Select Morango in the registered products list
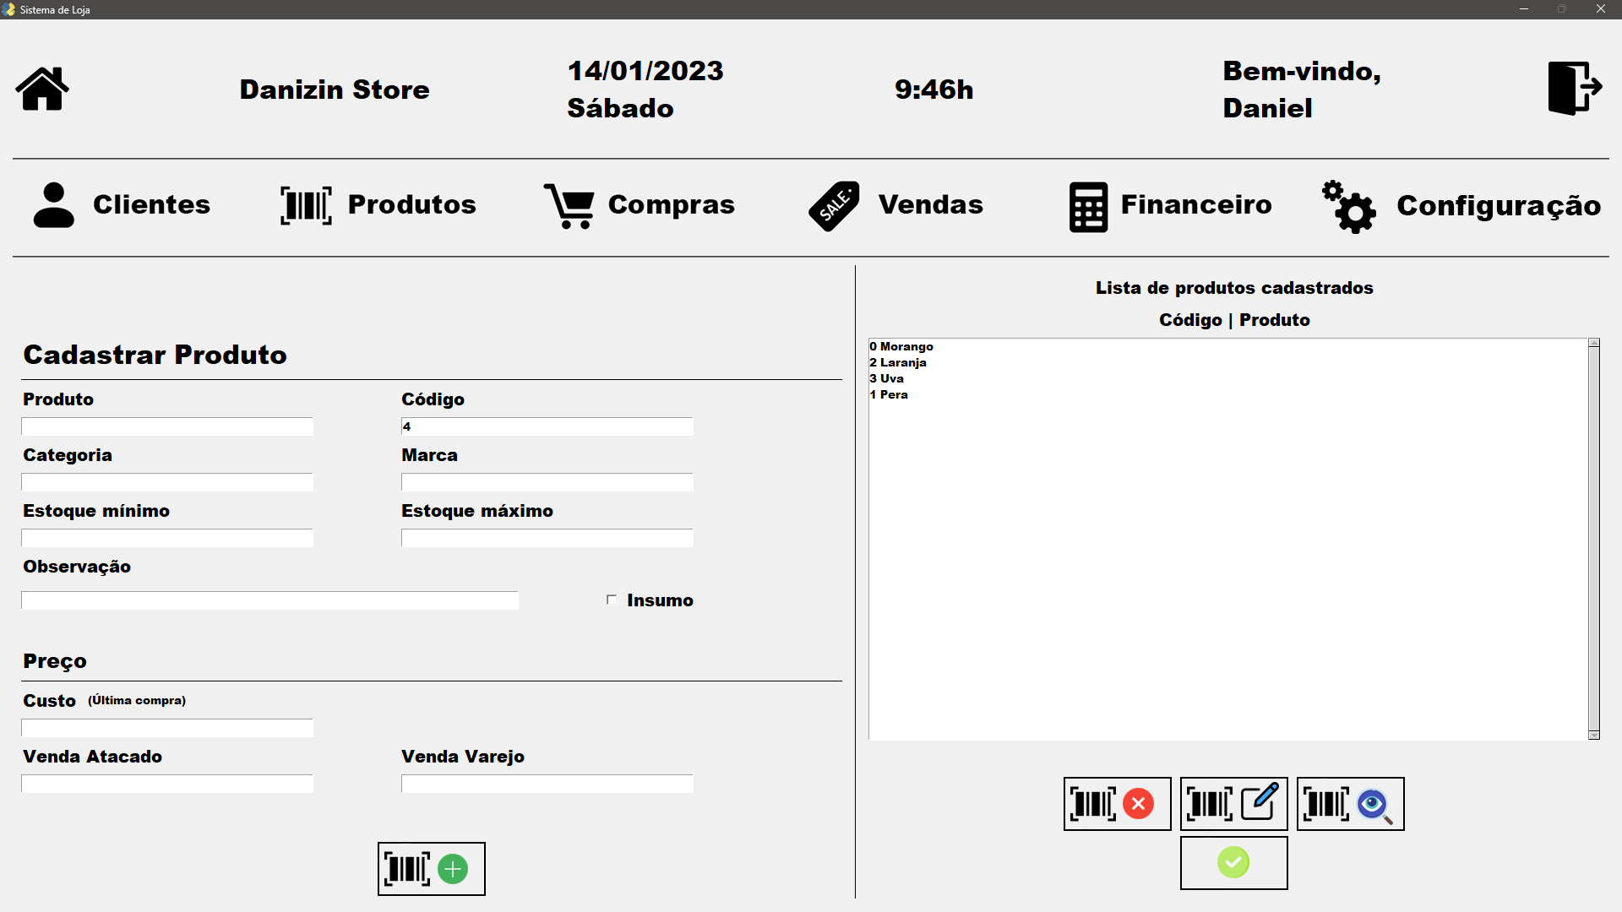 pyautogui.click(x=901, y=346)
